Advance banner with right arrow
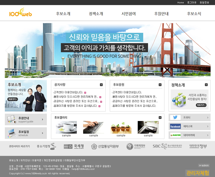The image size is (215, 177). 207,50
